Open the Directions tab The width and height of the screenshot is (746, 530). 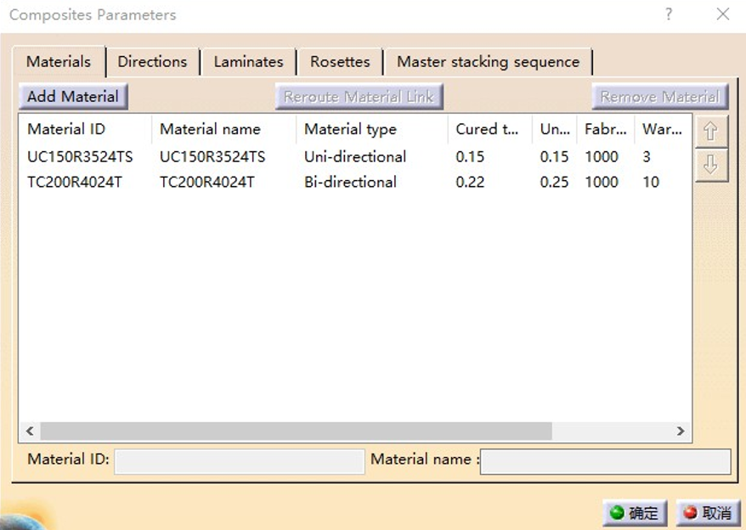click(x=152, y=62)
